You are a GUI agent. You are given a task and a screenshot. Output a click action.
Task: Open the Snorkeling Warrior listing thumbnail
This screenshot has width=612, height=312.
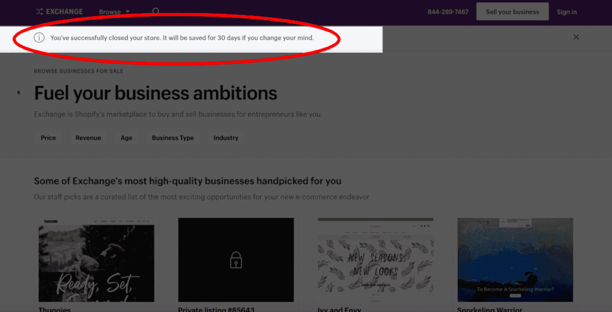(515, 260)
